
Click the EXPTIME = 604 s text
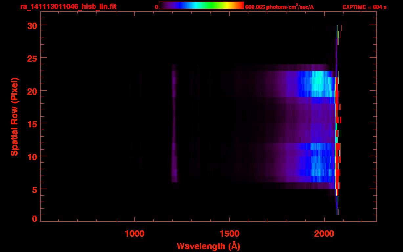[364, 7]
